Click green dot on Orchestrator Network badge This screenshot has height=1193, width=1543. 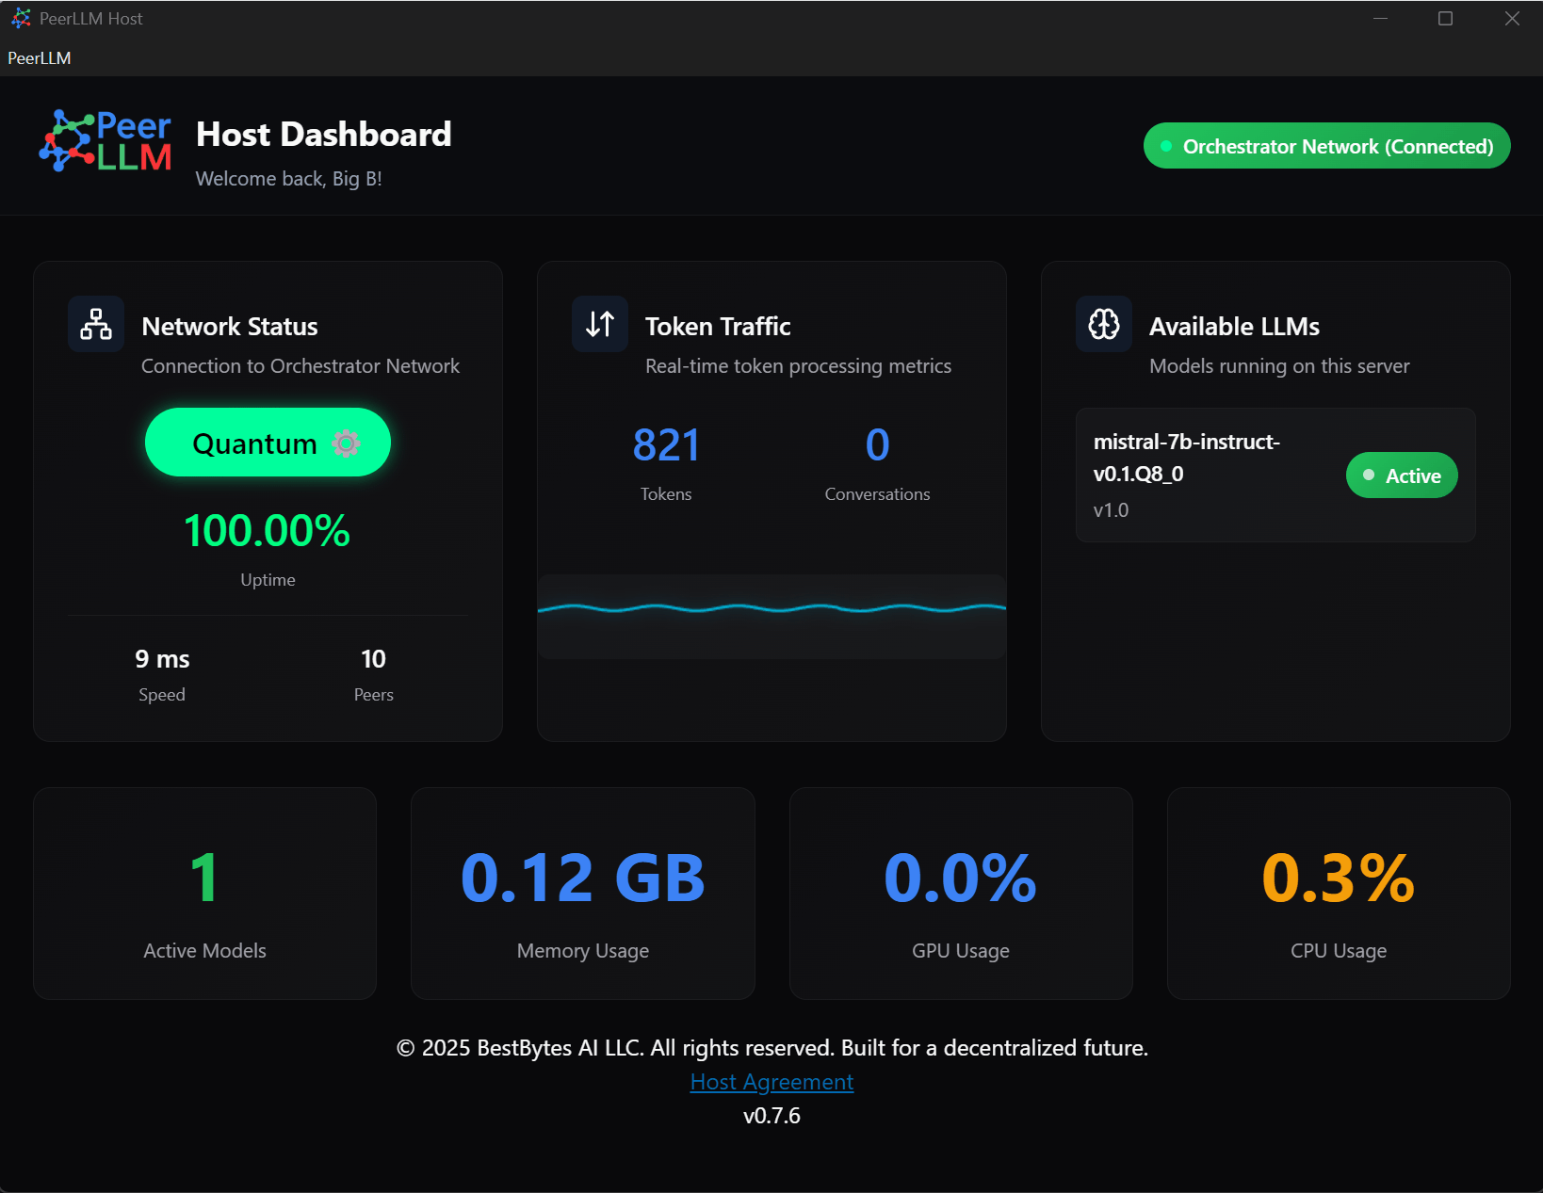[x=1166, y=146]
